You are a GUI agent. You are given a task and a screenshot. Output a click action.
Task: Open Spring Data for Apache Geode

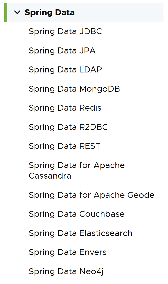coord(91,195)
